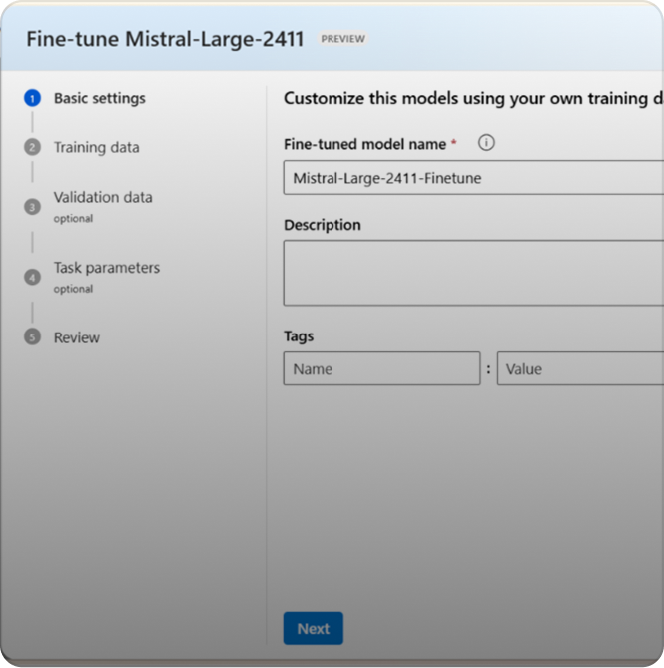Screen dimensions: 664x668
Task: Click the 'Description' label
Action: 323,225
